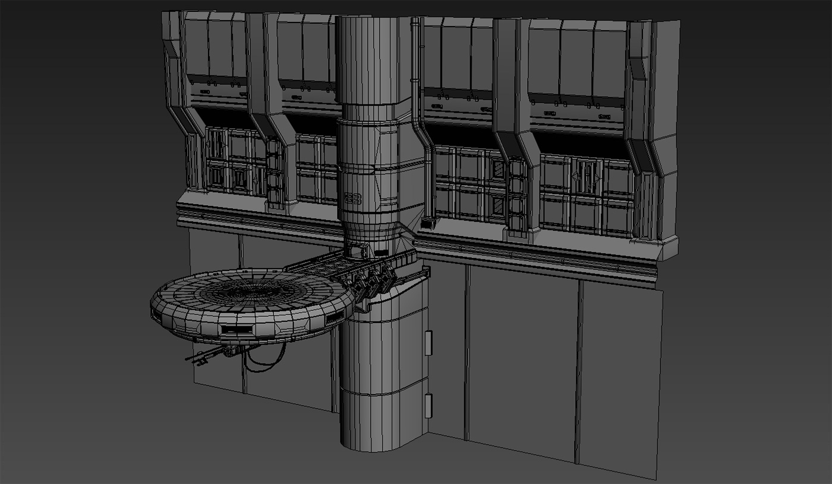832x484 pixels.
Task: Click the upper hinge on the lower column
Action: click(428, 343)
